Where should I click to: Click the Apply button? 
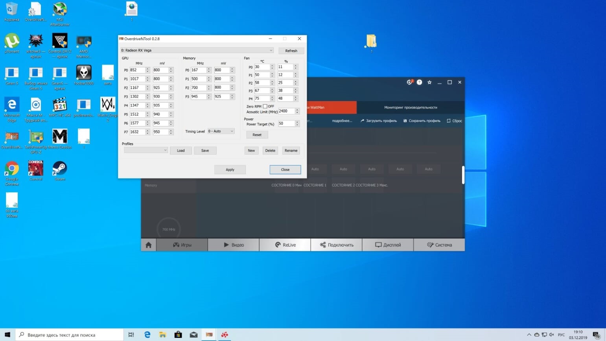click(230, 170)
